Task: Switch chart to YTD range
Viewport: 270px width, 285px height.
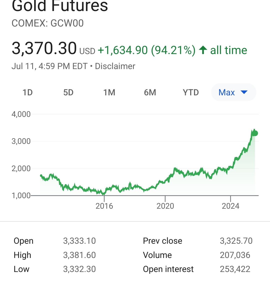Action: click(191, 93)
